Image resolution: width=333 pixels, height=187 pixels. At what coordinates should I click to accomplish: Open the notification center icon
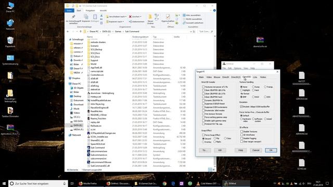(x=327, y=183)
